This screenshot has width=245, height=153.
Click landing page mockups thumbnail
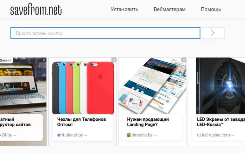point(152,86)
